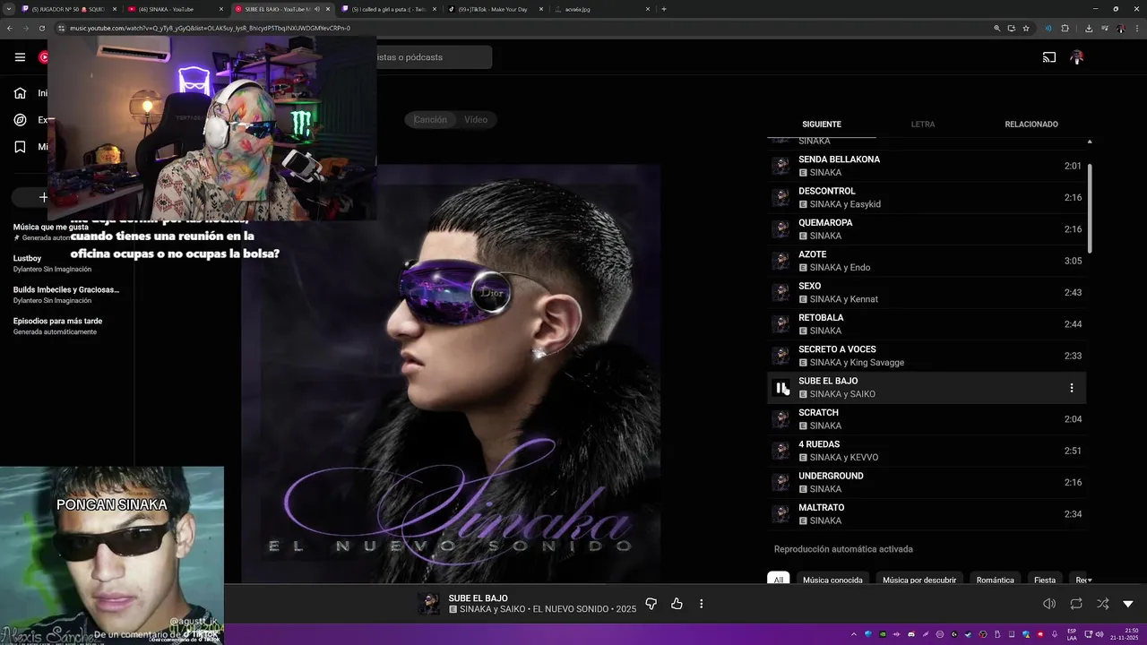Play AZOTE by SINAKA y Endo
1147x645 pixels.
tap(927, 261)
